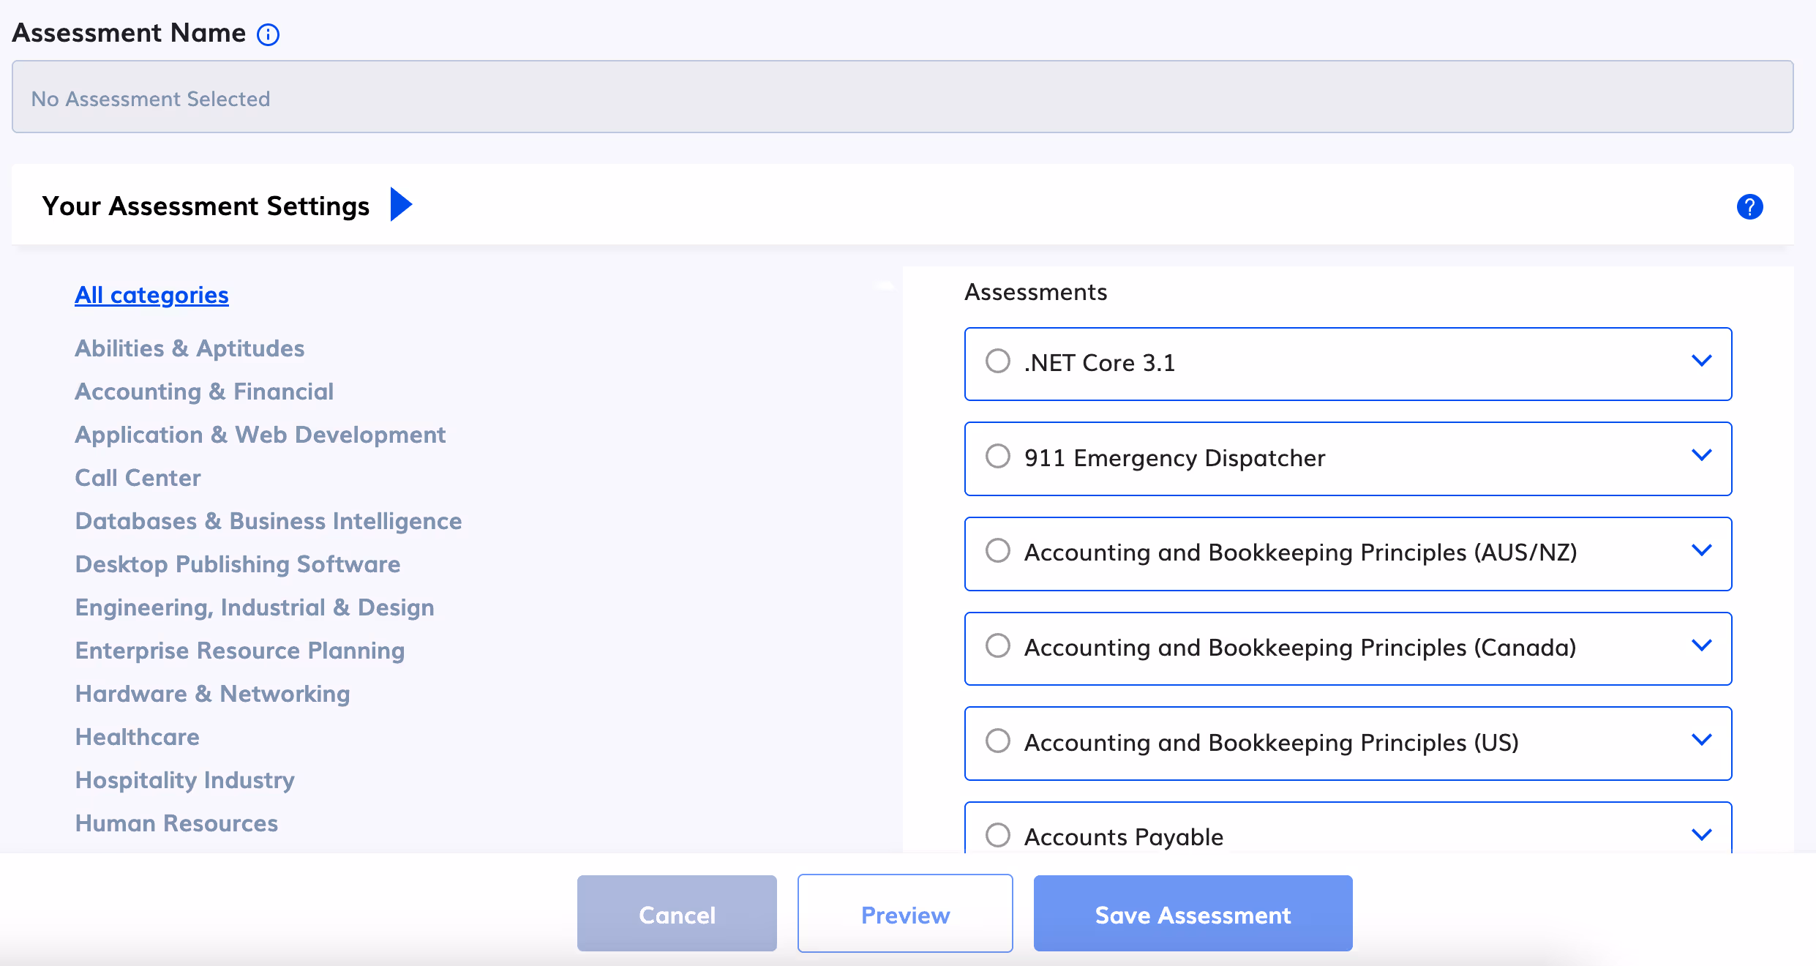Open the Accounts Payable chevron
1816x966 pixels.
coord(1702,835)
